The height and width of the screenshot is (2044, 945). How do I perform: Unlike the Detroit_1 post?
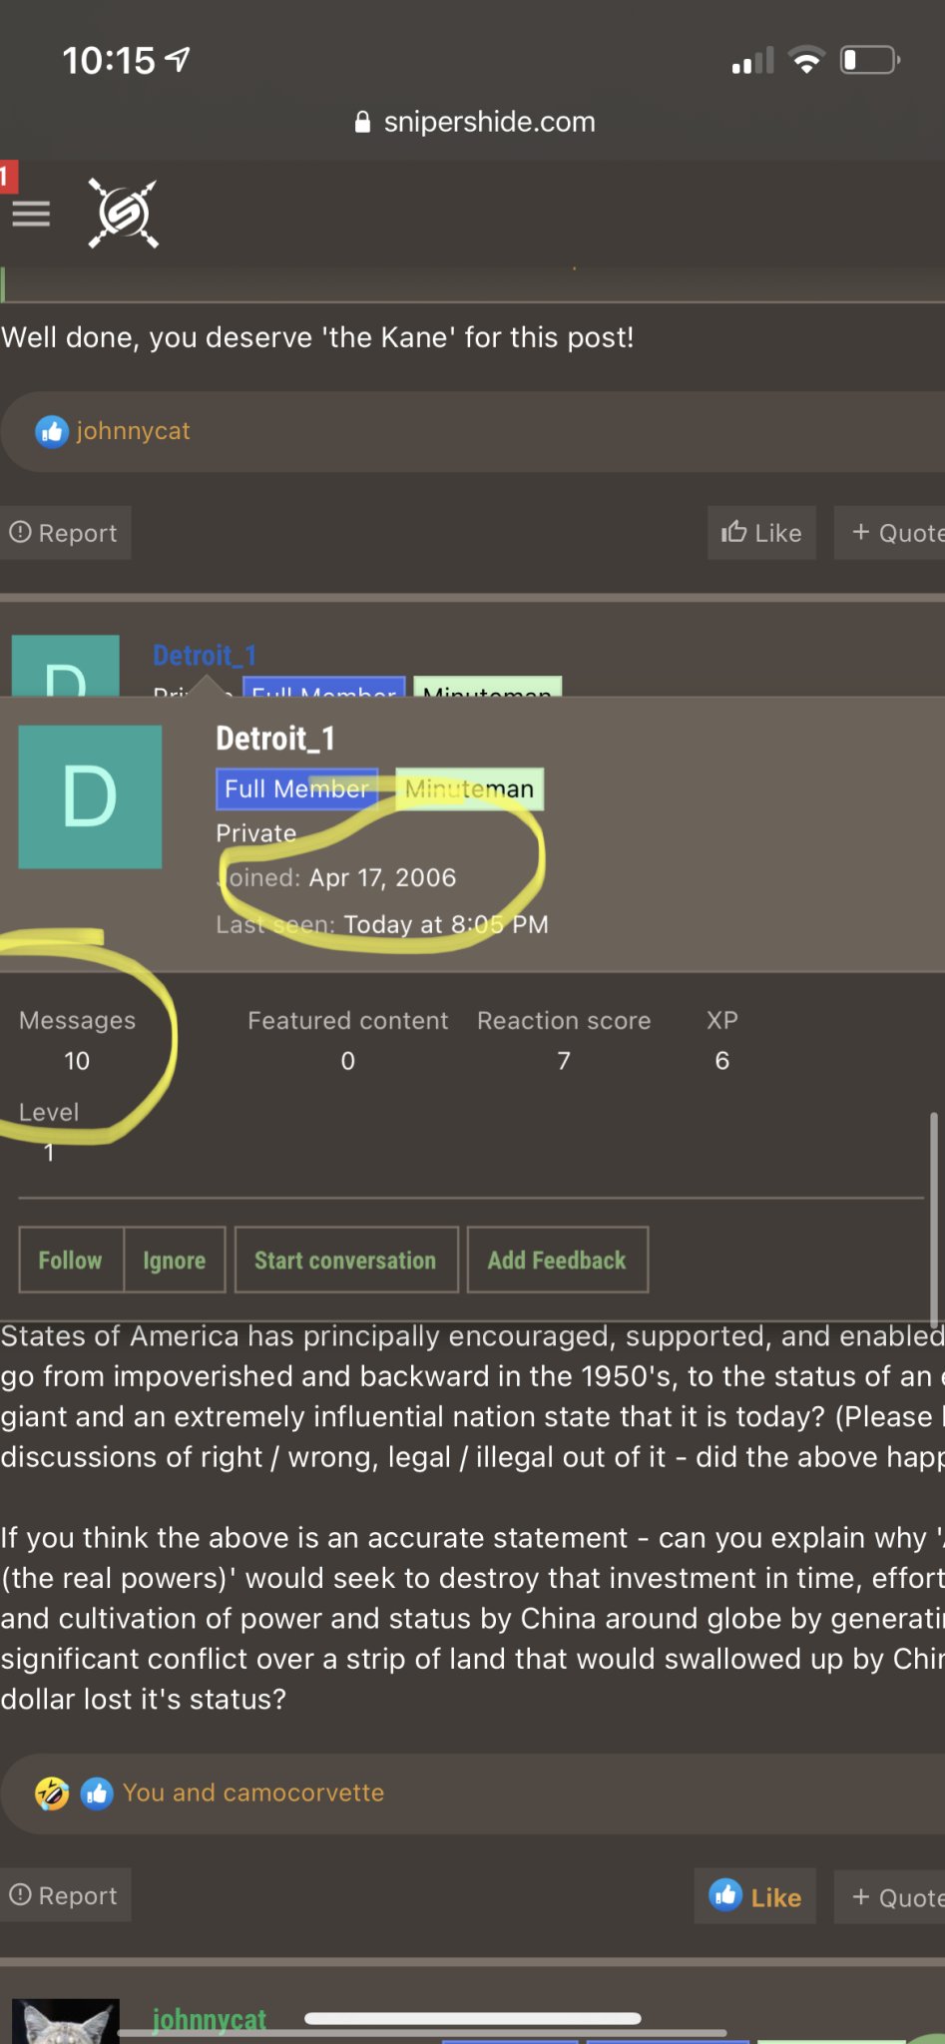pos(755,1896)
